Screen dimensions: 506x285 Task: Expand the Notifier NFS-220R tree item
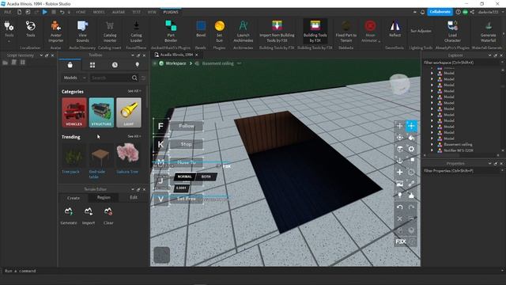(x=432, y=150)
